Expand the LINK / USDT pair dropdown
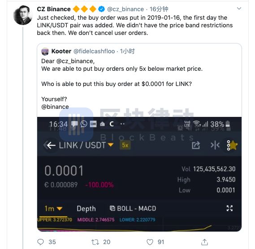This screenshot has height=249, width=255. (x=111, y=144)
